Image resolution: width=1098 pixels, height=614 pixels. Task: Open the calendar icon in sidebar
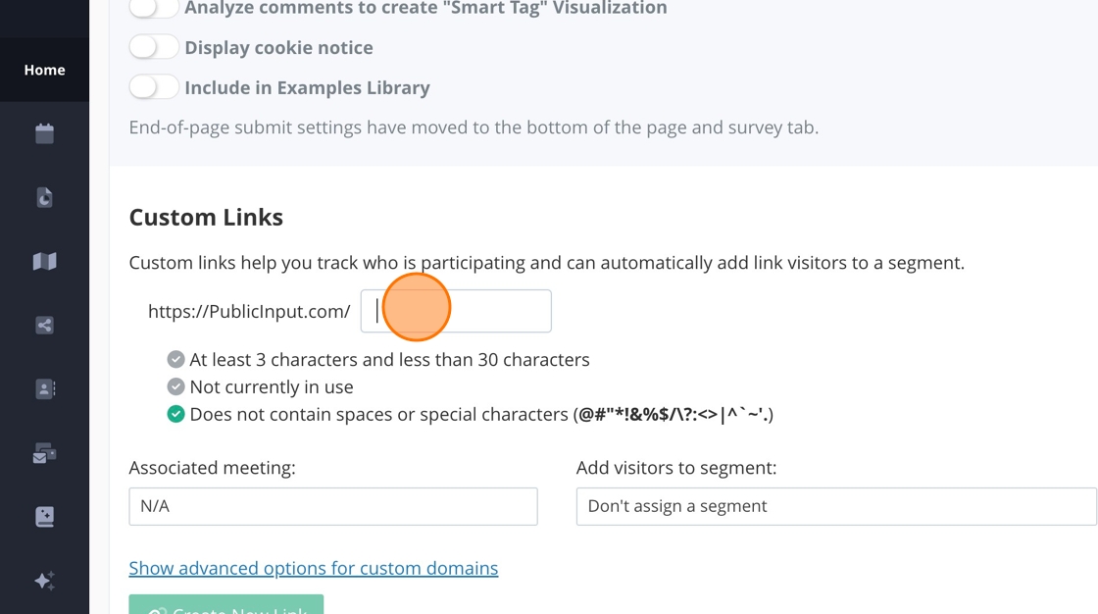[44, 133]
